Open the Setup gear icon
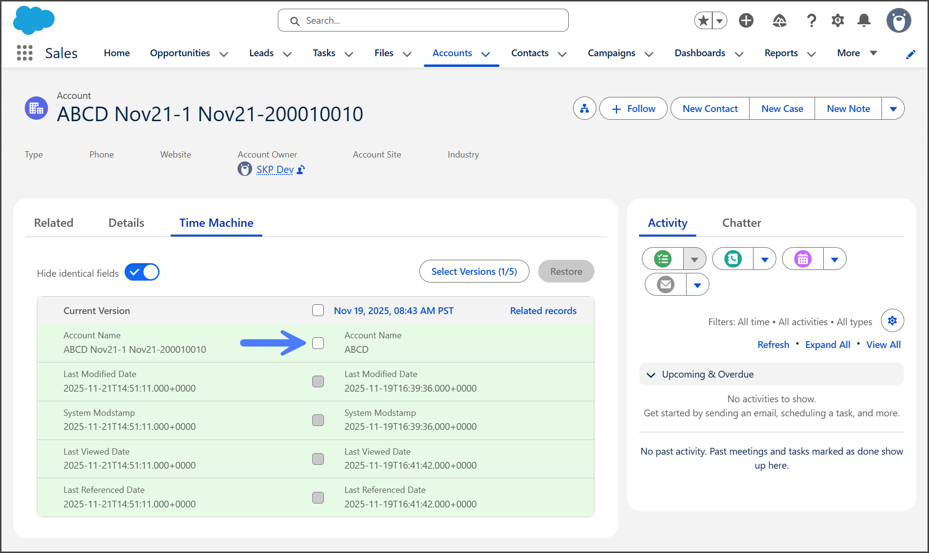Viewport: 929px width, 553px height. click(837, 20)
